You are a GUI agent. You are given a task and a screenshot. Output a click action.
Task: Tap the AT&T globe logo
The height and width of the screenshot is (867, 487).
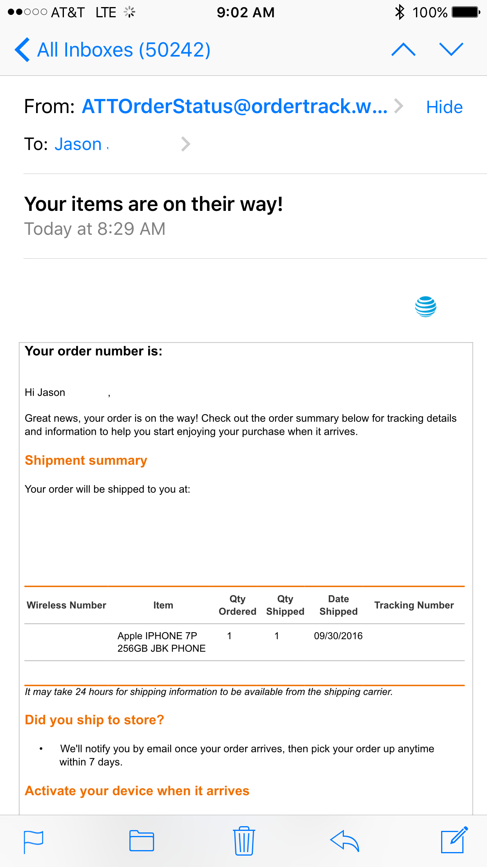tap(425, 306)
